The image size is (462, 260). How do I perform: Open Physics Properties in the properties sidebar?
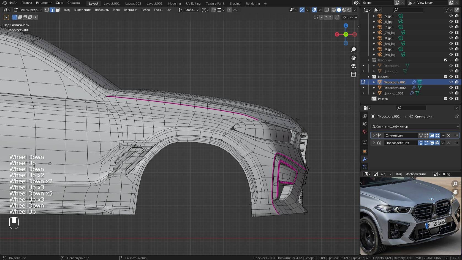coord(364,167)
